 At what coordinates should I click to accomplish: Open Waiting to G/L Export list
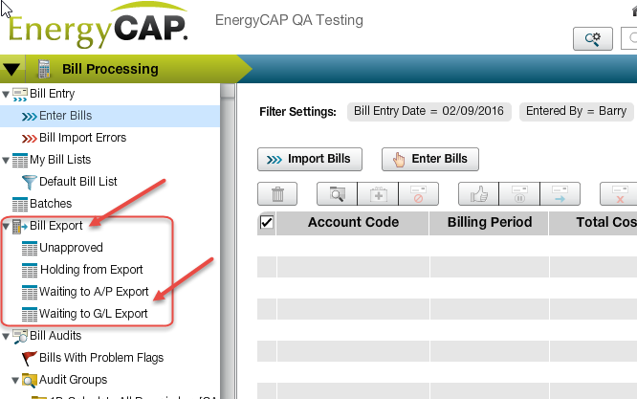click(94, 313)
